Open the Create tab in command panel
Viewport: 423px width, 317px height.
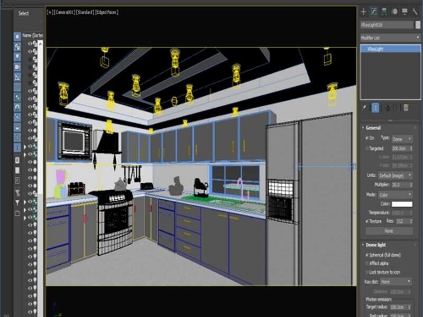click(363, 11)
